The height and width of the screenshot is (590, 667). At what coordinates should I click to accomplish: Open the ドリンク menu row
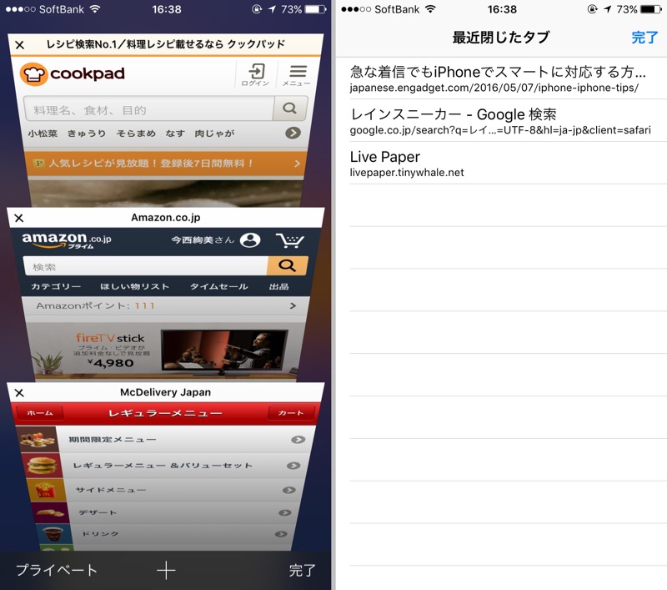point(166,534)
